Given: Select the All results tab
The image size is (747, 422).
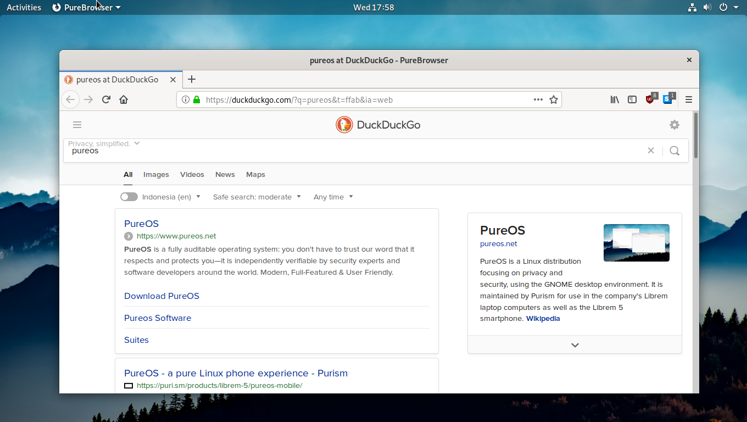Looking at the screenshot, I should pyautogui.click(x=128, y=174).
